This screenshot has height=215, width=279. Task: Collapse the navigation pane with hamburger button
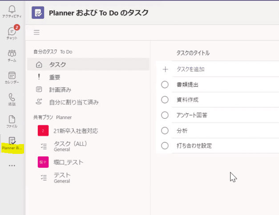(x=36, y=32)
